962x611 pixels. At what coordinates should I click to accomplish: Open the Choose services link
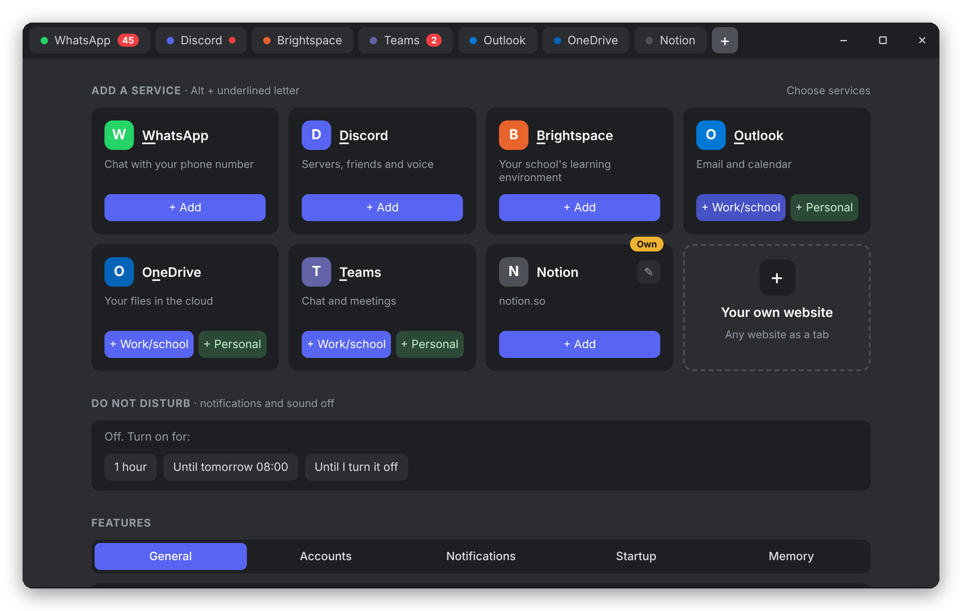[x=828, y=90]
